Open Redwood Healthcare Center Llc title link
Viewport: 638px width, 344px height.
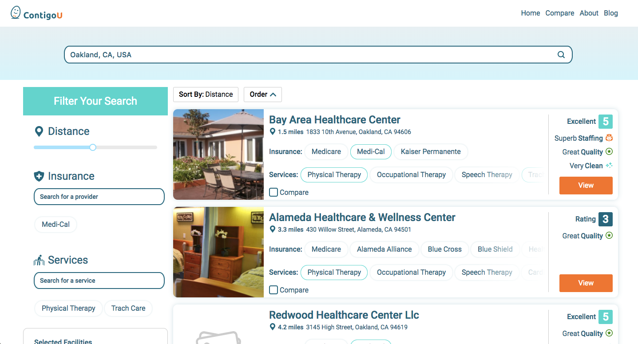tap(344, 315)
